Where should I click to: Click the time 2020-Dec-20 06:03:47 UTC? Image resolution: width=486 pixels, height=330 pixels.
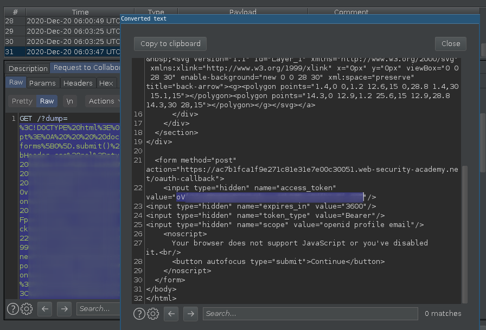pos(73,51)
